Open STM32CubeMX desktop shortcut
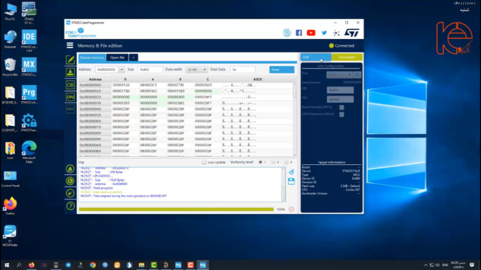 (29, 67)
